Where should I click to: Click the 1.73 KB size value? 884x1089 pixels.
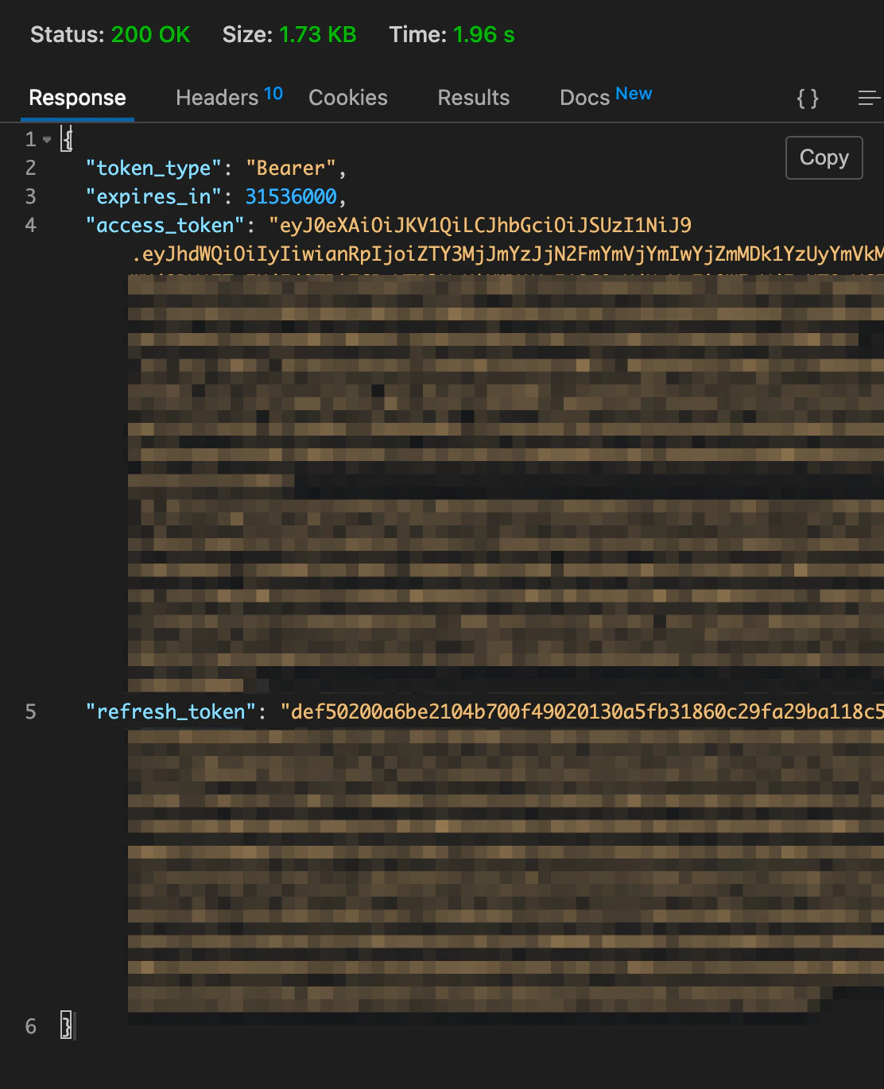pyautogui.click(x=317, y=35)
